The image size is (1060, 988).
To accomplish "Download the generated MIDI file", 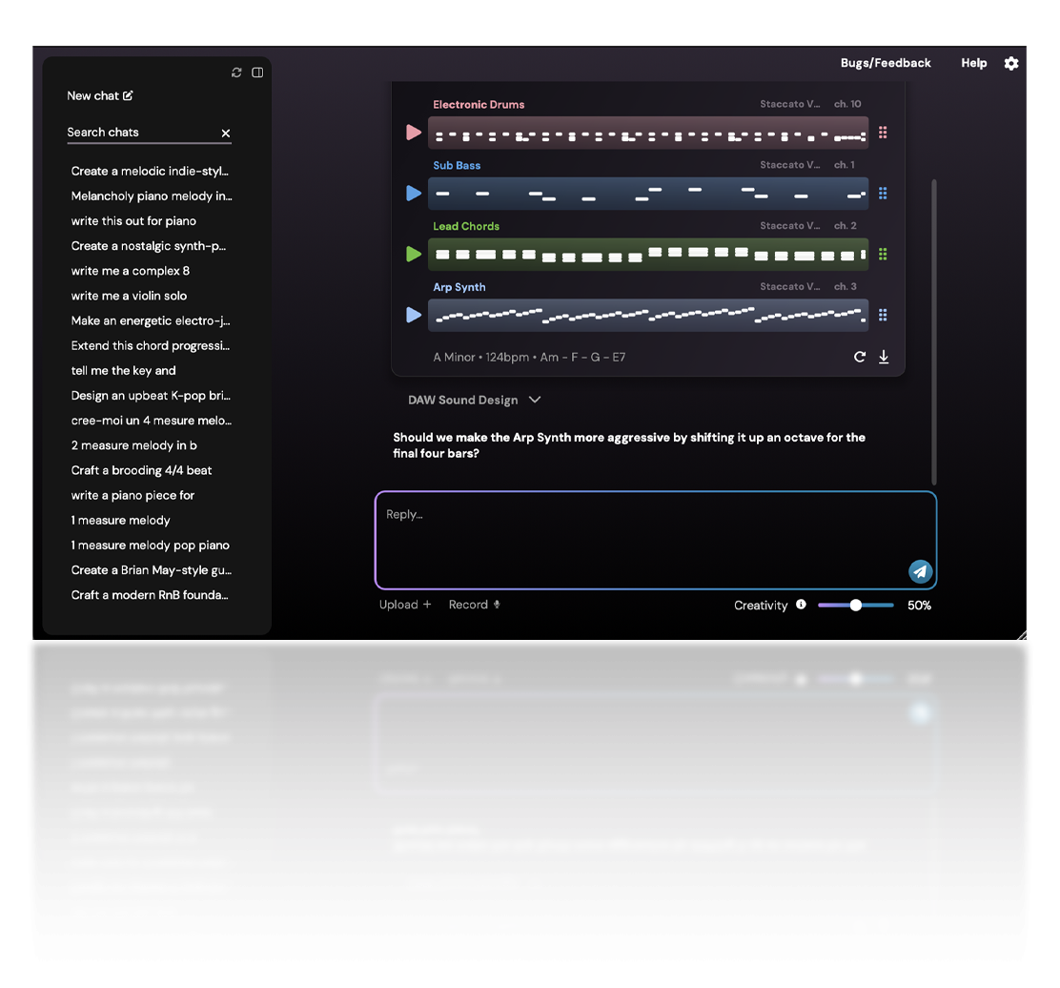I will tap(884, 357).
